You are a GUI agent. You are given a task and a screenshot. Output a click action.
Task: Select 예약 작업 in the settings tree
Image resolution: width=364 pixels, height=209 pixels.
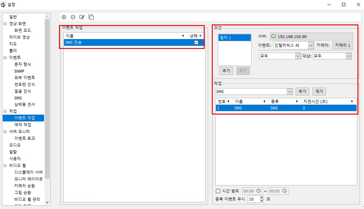pos(23,124)
